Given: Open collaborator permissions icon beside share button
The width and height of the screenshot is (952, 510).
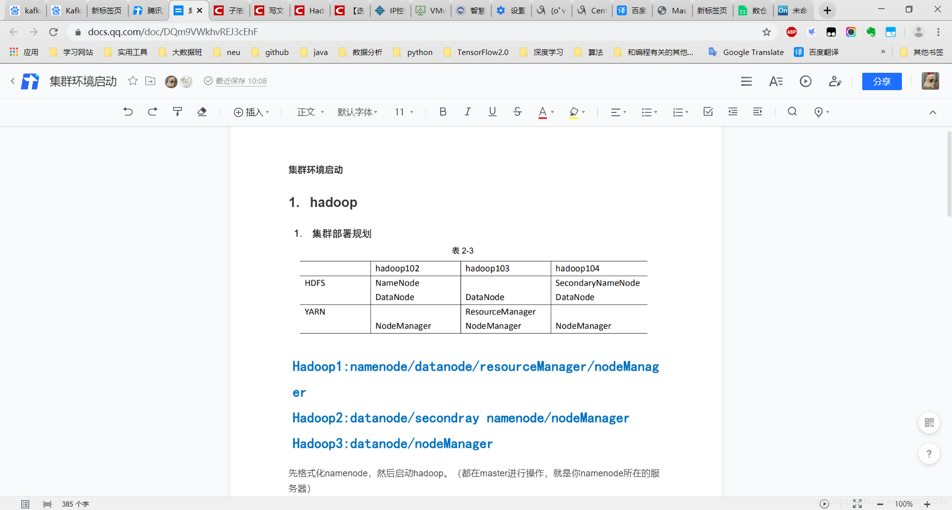Looking at the screenshot, I should point(835,81).
